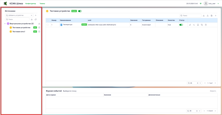Click the document icon above the points table
222x115 pixels.
212,16
